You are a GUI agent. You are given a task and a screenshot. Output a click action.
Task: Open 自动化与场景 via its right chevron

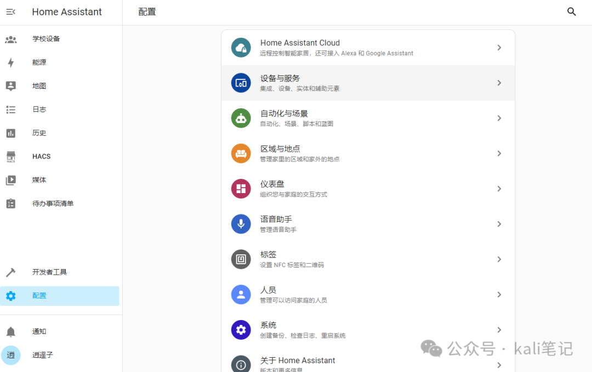coord(499,118)
